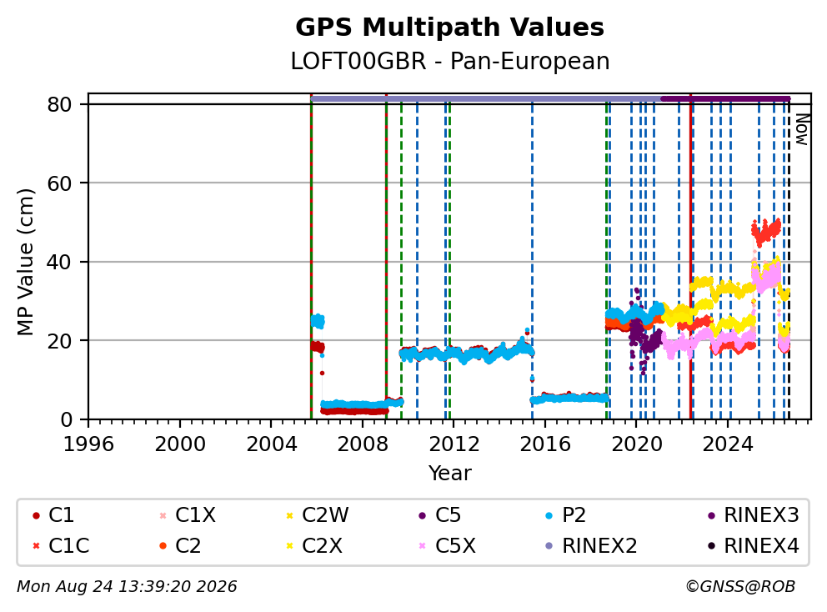This screenshot has width=827, height=612.
Task: Click the GPS Multipath Values title
Action: pos(449,27)
